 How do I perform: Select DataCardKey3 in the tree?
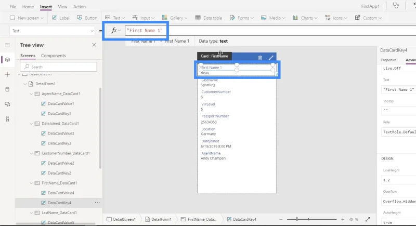coord(59,143)
